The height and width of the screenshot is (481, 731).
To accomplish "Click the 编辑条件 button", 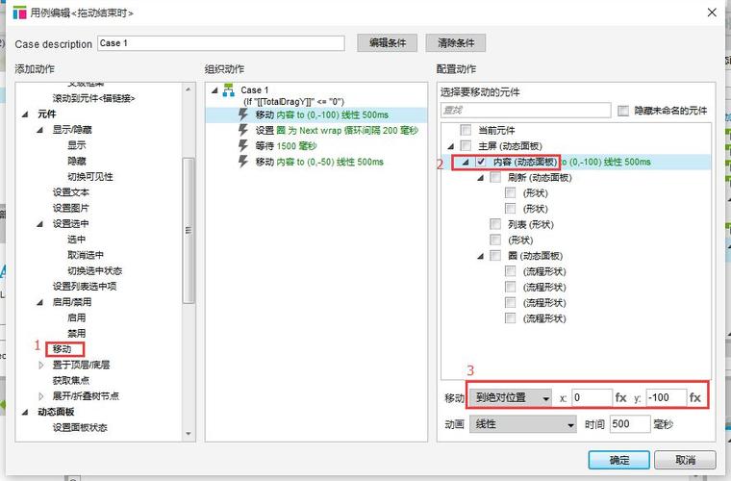I will (387, 43).
